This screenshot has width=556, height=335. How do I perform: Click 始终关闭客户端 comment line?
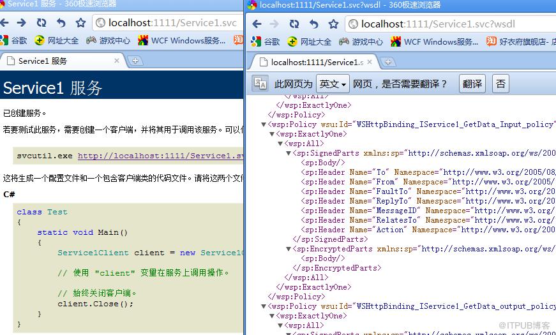pos(97,293)
